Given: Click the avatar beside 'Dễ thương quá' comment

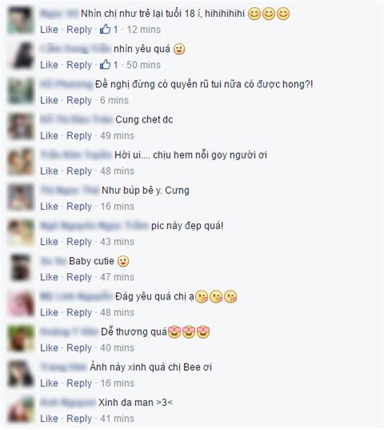Looking at the screenshot, I should (21, 339).
